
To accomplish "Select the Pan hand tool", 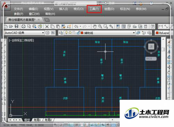I will 95,27.
